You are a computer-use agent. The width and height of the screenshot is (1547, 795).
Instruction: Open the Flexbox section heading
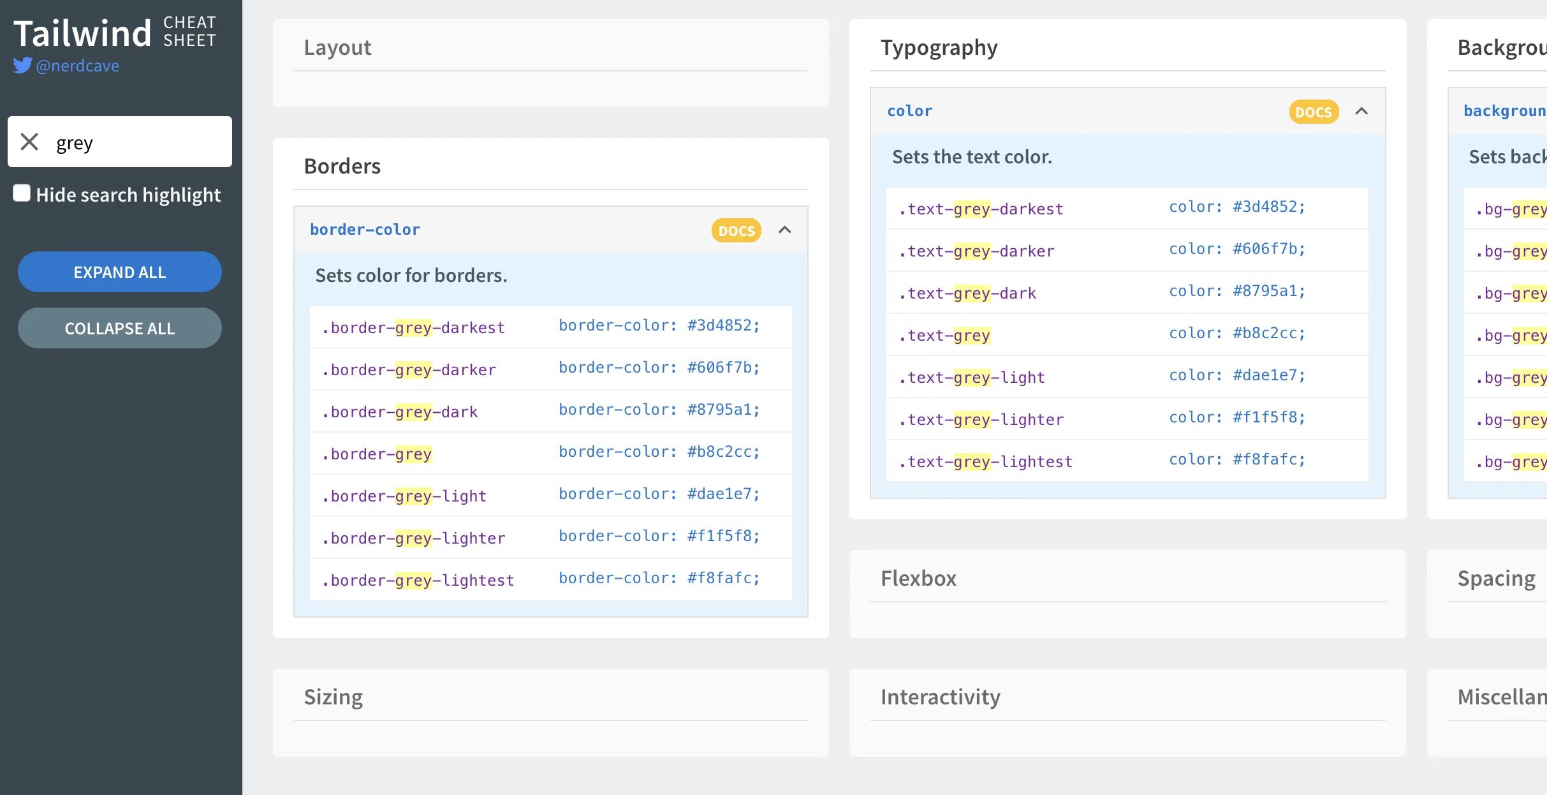pyautogui.click(x=918, y=579)
